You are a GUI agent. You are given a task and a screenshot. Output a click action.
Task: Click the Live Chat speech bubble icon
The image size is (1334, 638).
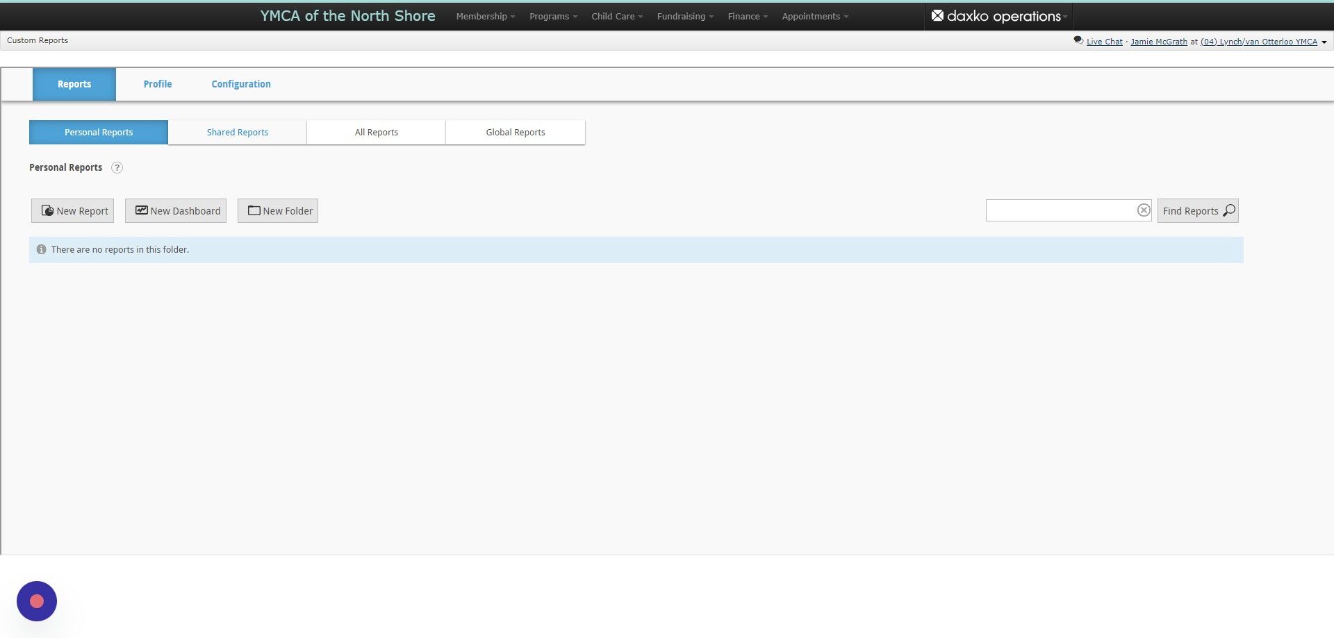1078,40
